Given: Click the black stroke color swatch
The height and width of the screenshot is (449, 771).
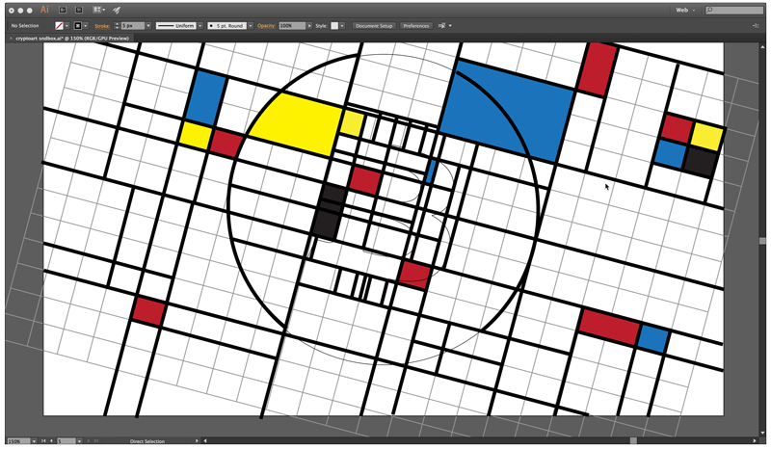Looking at the screenshot, I should pyautogui.click(x=78, y=26).
